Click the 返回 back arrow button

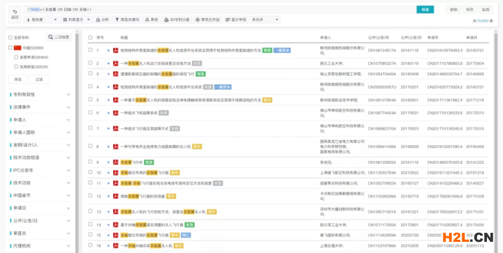coord(15,14)
